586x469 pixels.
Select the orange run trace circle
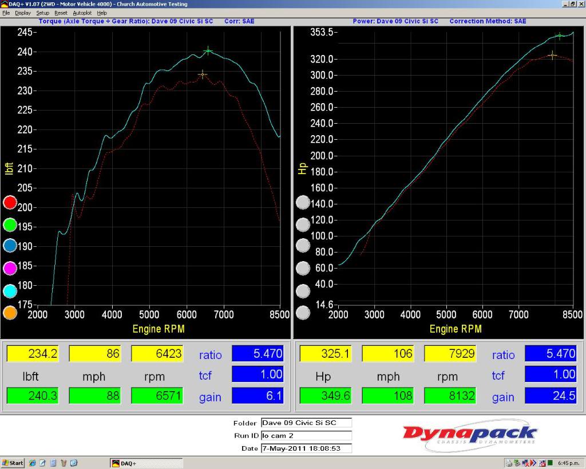[9, 313]
